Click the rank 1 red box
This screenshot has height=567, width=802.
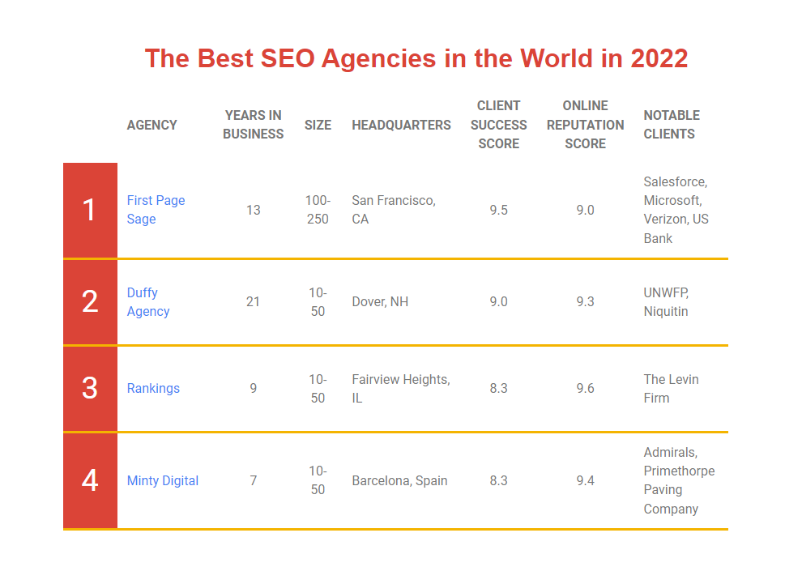(90, 210)
